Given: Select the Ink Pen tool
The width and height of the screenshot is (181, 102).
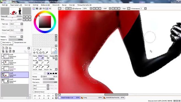Looking at the screenshot, I should (x=47, y=62).
